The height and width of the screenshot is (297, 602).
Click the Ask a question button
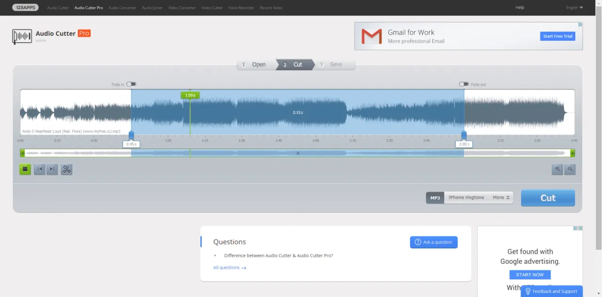click(434, 242)
